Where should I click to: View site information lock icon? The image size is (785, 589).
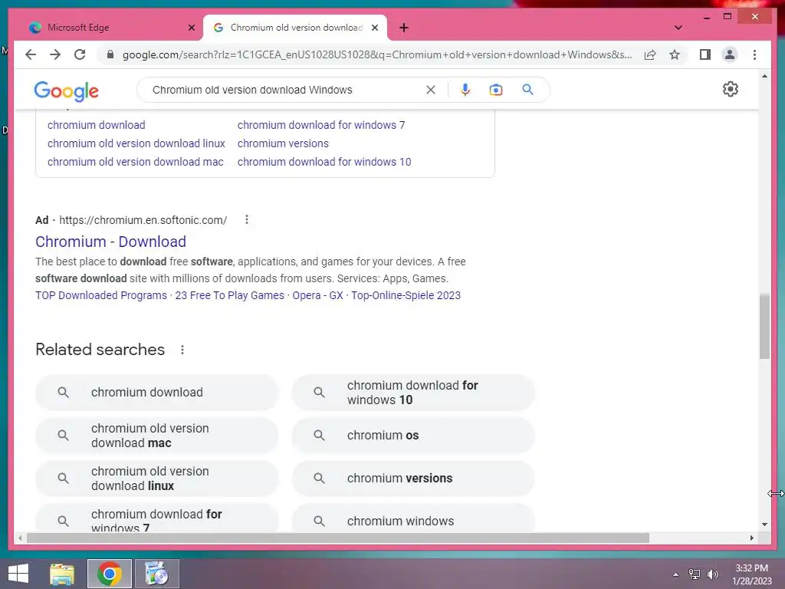[x=110, y=54]
